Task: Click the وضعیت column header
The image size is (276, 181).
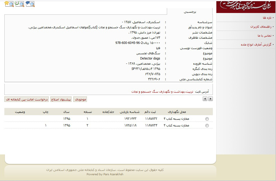Action: coord(20,112)
